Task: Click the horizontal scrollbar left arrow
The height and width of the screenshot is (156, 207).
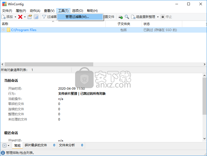Action: coord(2,64)
